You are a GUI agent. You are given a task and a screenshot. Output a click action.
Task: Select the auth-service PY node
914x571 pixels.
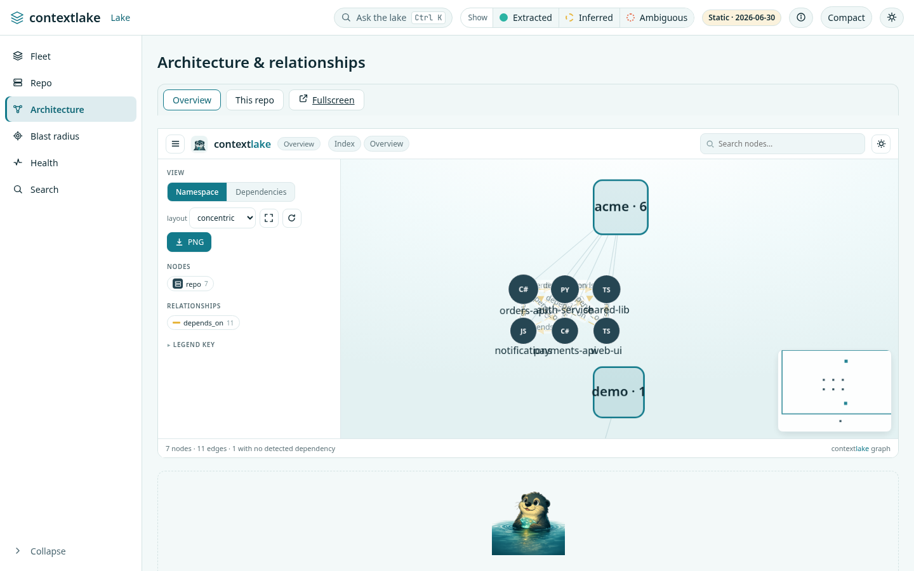[x=565, y=289]
